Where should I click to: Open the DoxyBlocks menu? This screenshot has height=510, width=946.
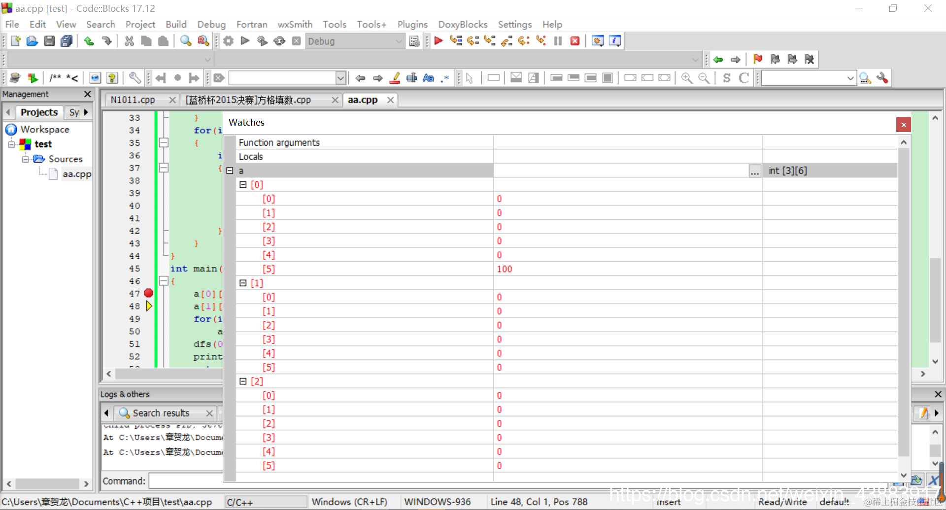[463, 24]
